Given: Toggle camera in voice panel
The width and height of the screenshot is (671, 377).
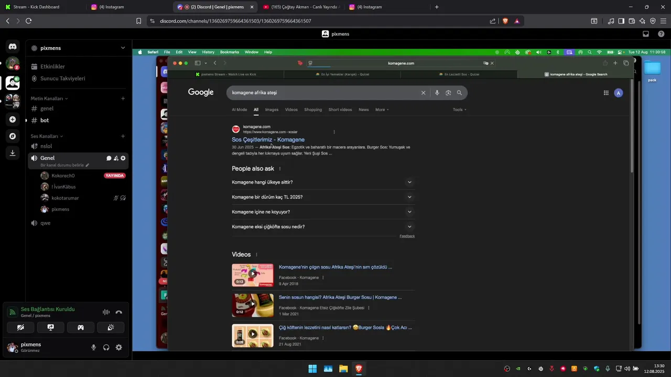Looking at the screenshot, I should point(20,327).
